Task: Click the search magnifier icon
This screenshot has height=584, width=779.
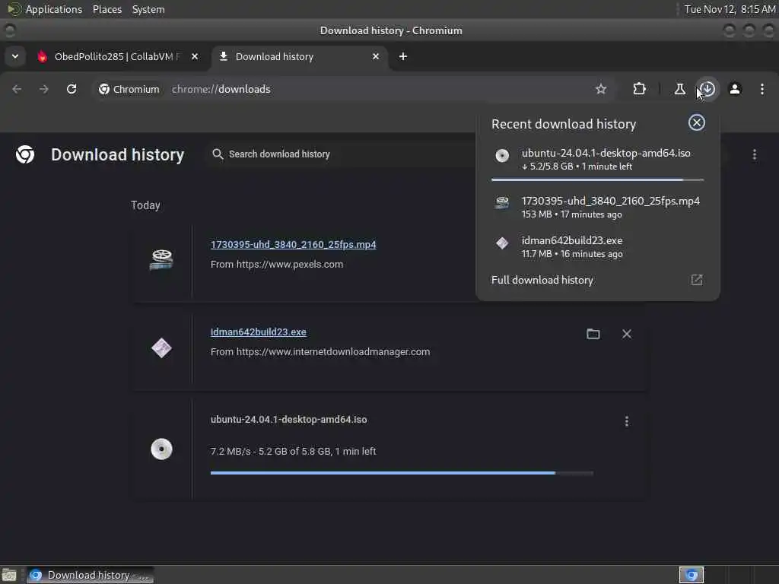Action: pyautogui.click(x=218, y=154)
